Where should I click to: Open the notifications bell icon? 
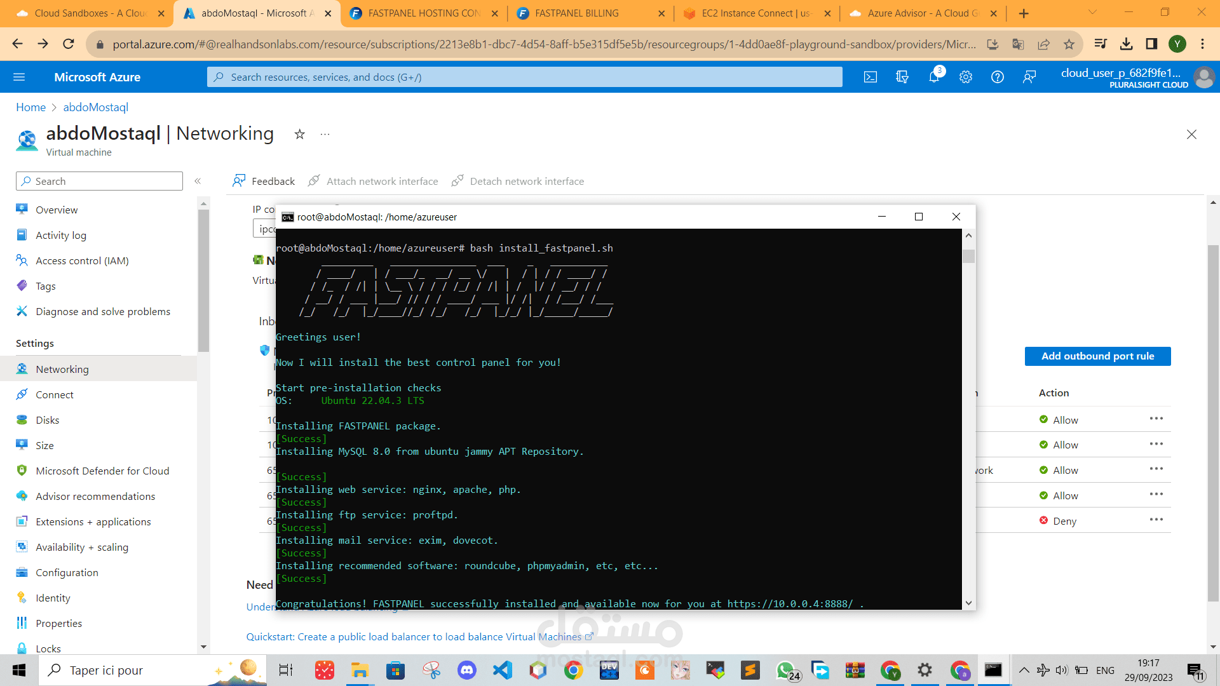point(933,77)
